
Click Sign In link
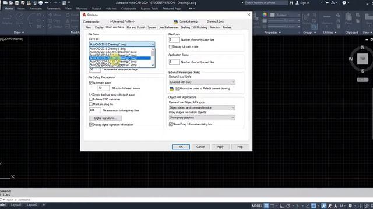tap(304, 3)
